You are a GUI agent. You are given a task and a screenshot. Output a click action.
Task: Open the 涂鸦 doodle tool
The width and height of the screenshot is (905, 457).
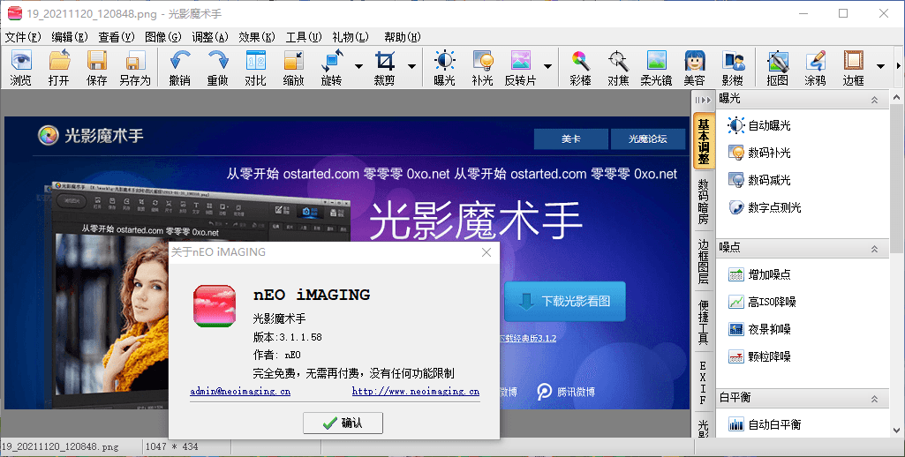click(x=816, y=68)
